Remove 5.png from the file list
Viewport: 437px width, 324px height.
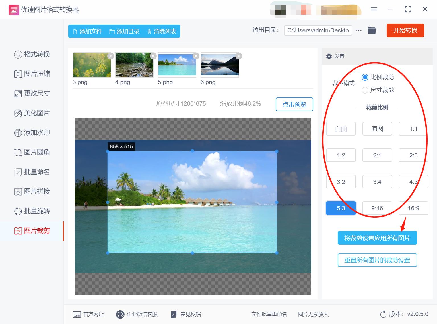196,56
